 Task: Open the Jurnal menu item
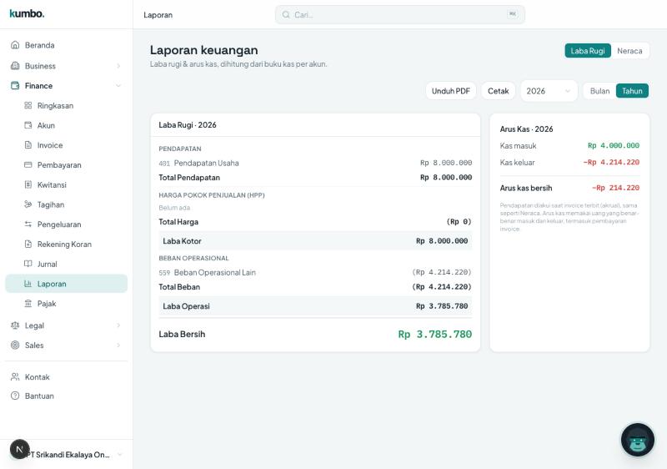tap(67, 264)
